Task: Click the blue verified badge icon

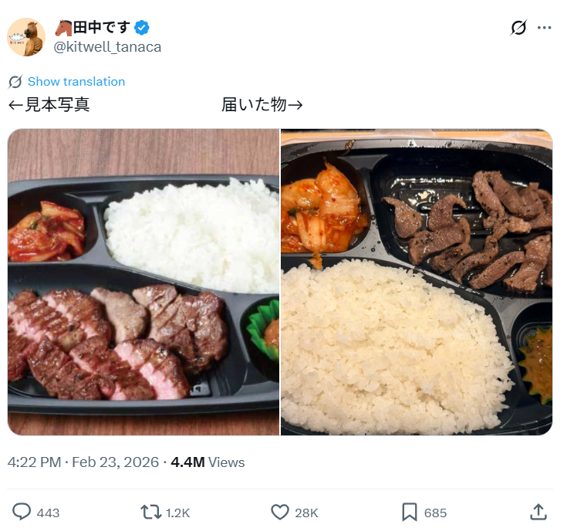Action: tap(142, 28)
